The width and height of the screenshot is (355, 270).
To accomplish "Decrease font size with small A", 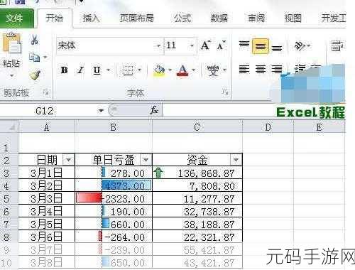I will (x=222, y=45).
